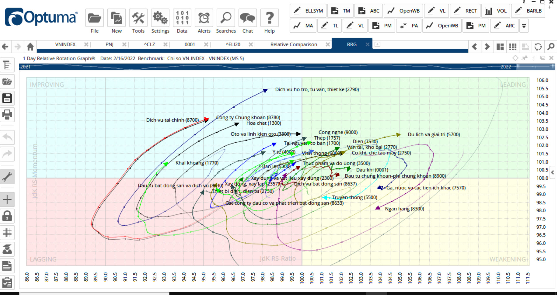Screen dimensions: 557x295
Task: Toggle the grid lines button in sidebar
Action: point(7,233)
